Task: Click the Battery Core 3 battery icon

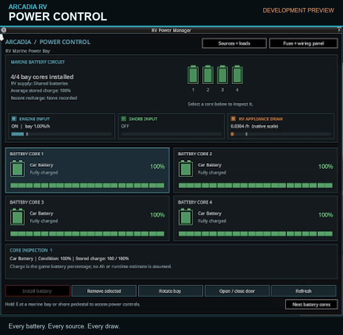Action: (x=17, y=217)
